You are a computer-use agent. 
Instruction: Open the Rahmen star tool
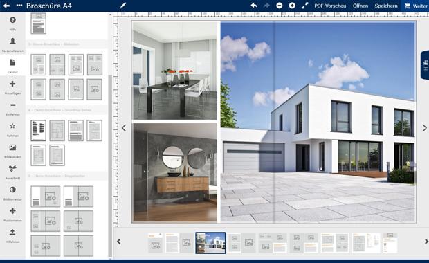[x=12, y=129]
